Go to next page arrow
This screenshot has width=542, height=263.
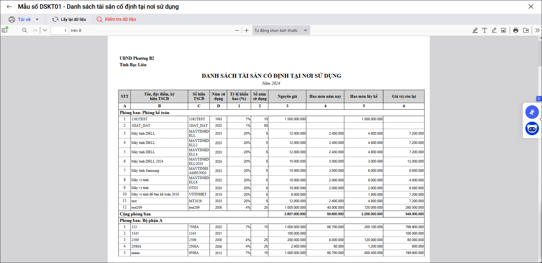coord(45,30)
